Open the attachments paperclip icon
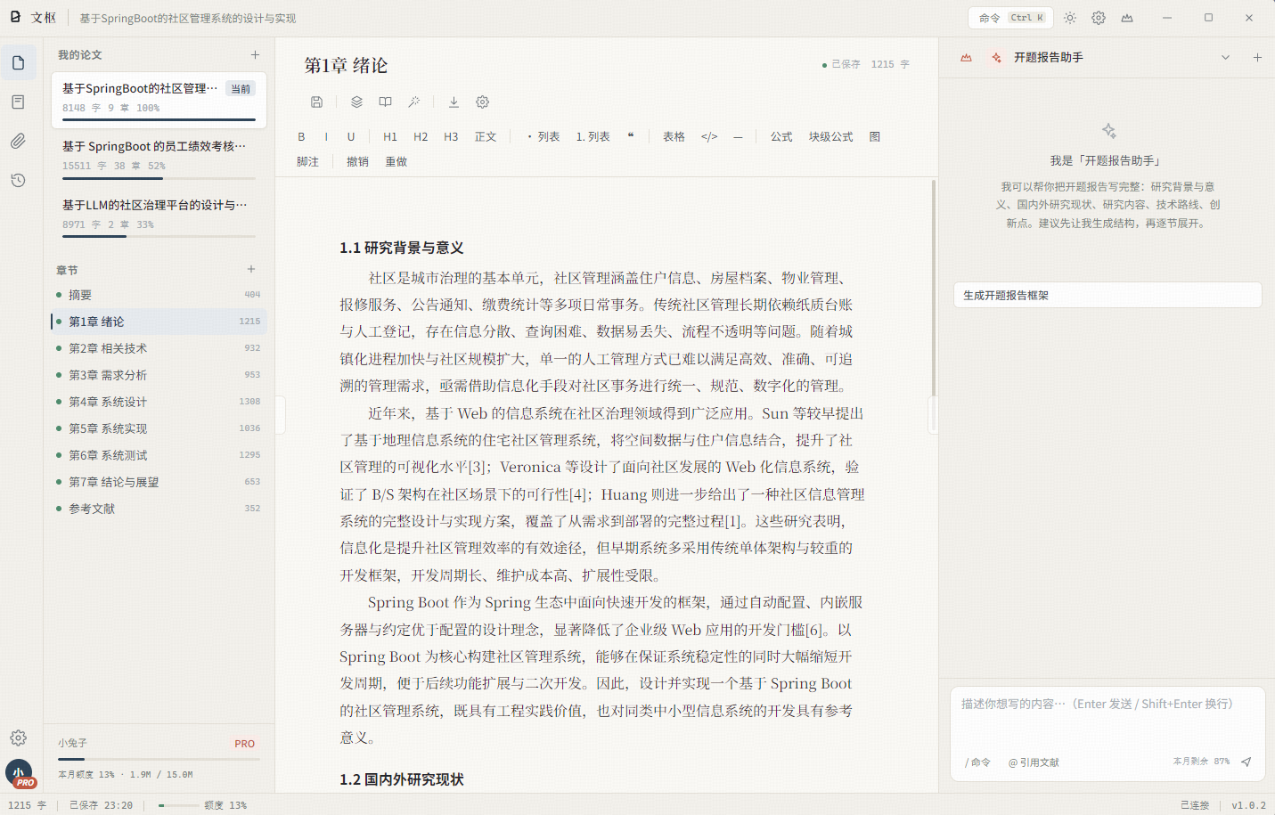This screenshot has height=815, width=1275. click(18, 141)
